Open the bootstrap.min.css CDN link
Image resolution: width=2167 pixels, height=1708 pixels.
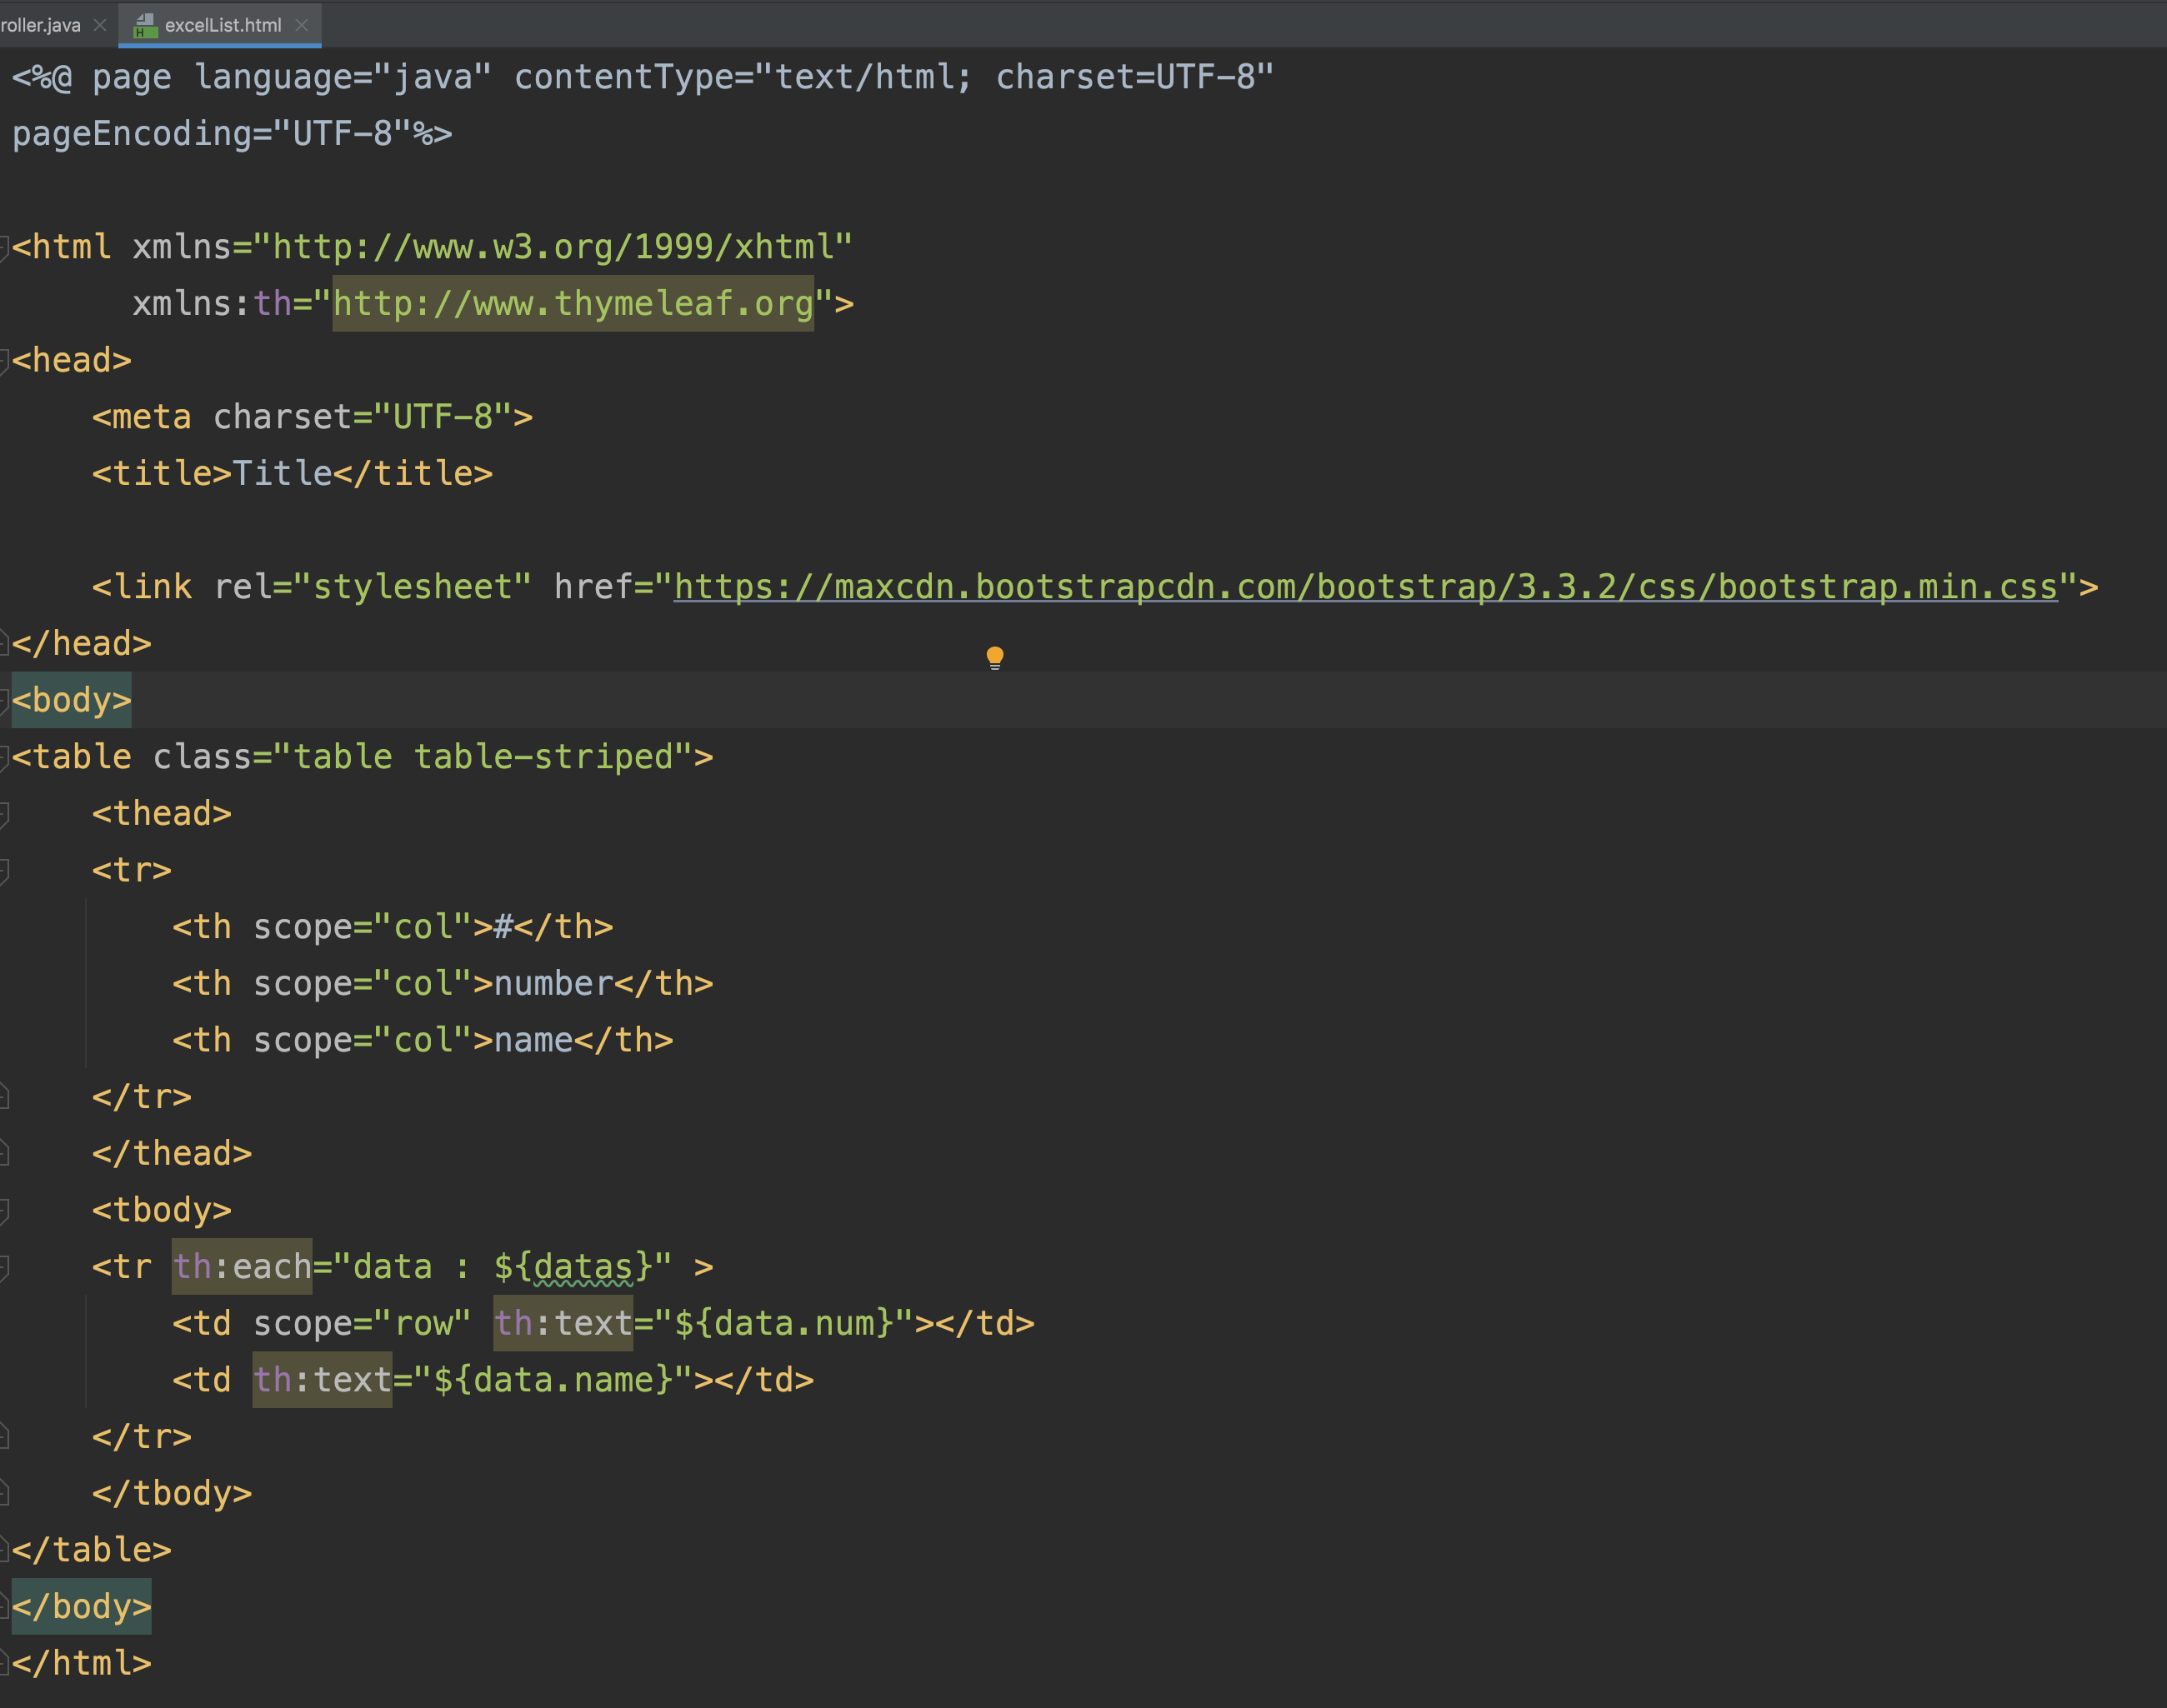[x=1364, y=587]
